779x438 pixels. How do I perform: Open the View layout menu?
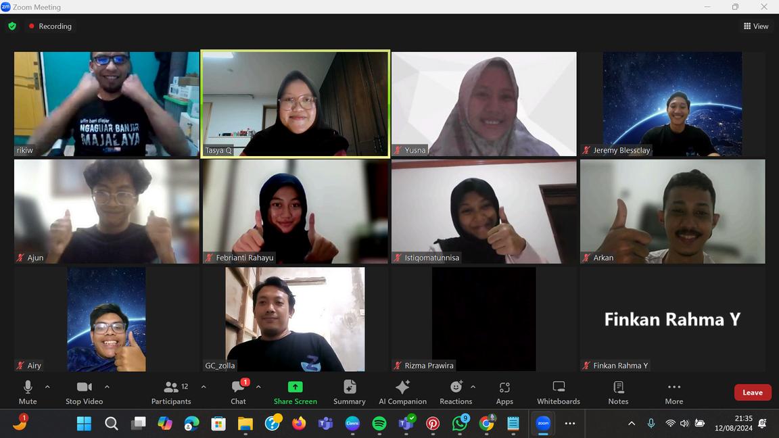755,26
